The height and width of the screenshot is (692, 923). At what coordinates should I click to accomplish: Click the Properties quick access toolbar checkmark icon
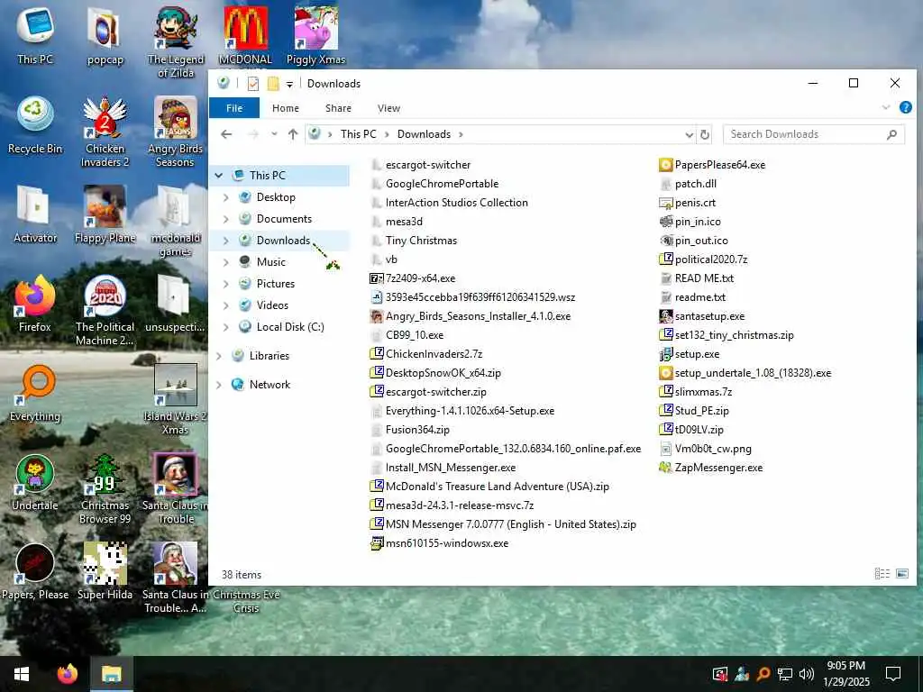click(x=253, y=84)
